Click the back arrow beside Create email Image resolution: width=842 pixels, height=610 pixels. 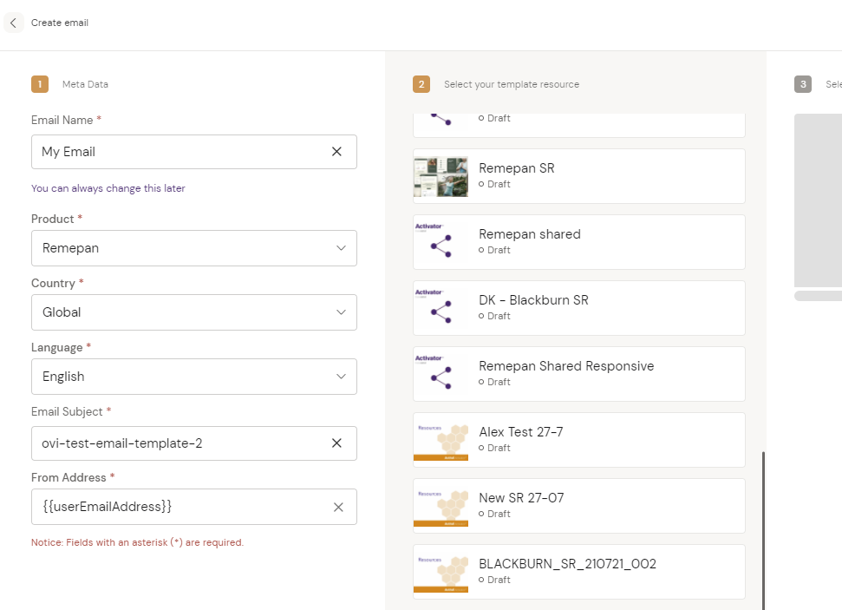click(13, 22)
